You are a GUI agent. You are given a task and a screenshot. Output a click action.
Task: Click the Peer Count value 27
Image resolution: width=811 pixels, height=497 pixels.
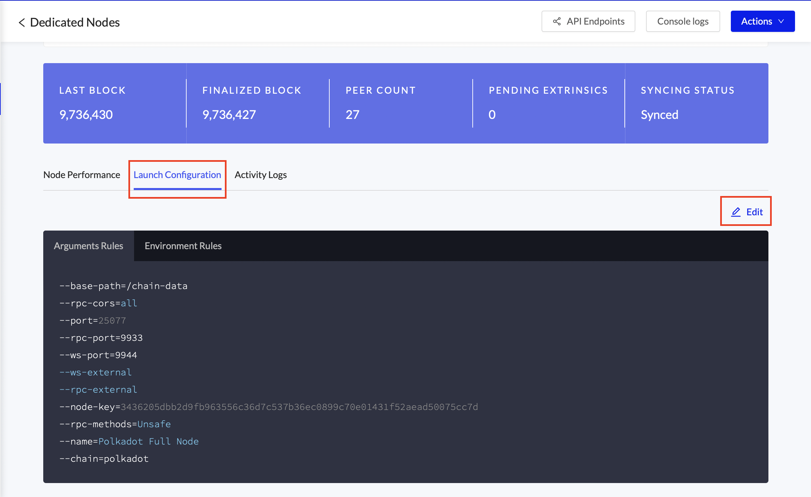pos(352,115)
